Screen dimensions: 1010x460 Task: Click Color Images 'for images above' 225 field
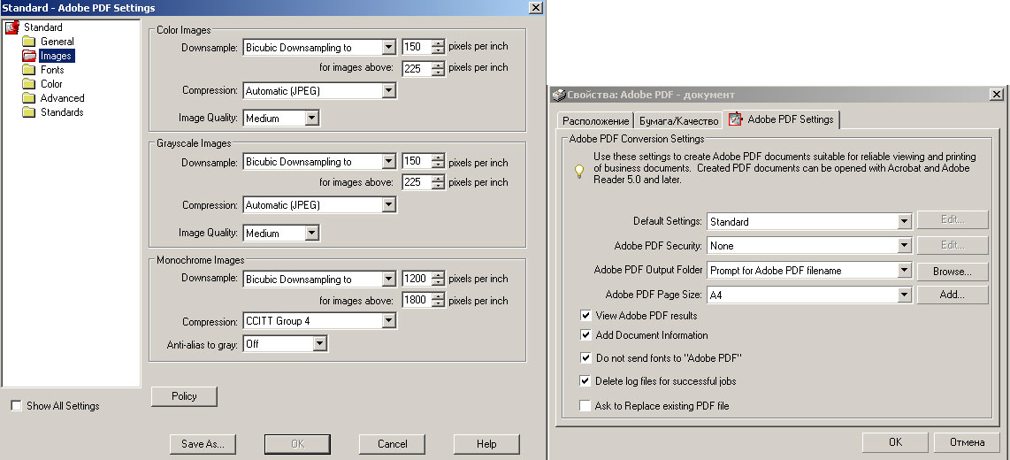(x=417, y=67)
